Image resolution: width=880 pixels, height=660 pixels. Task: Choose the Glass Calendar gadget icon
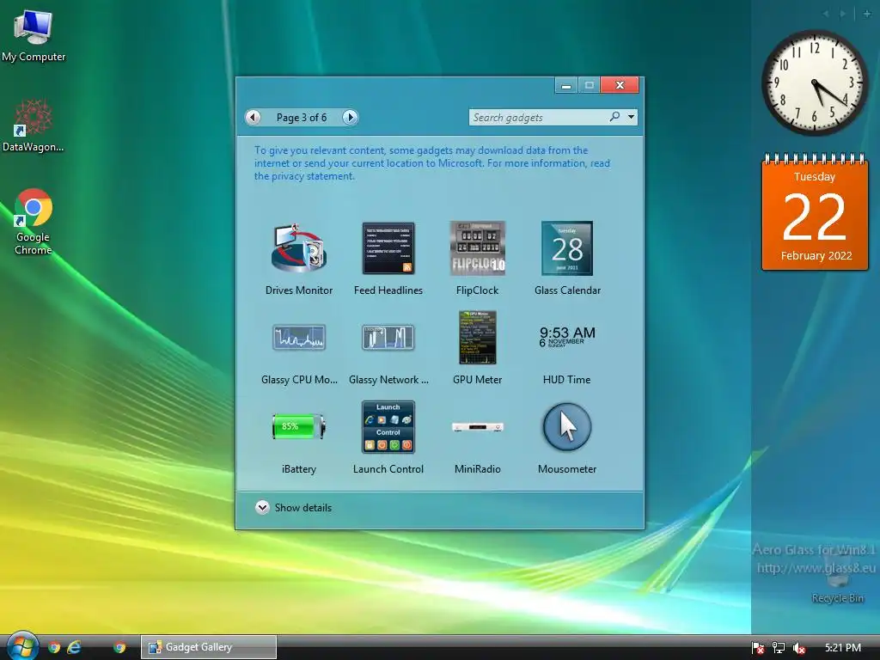[x=567, y=248]
